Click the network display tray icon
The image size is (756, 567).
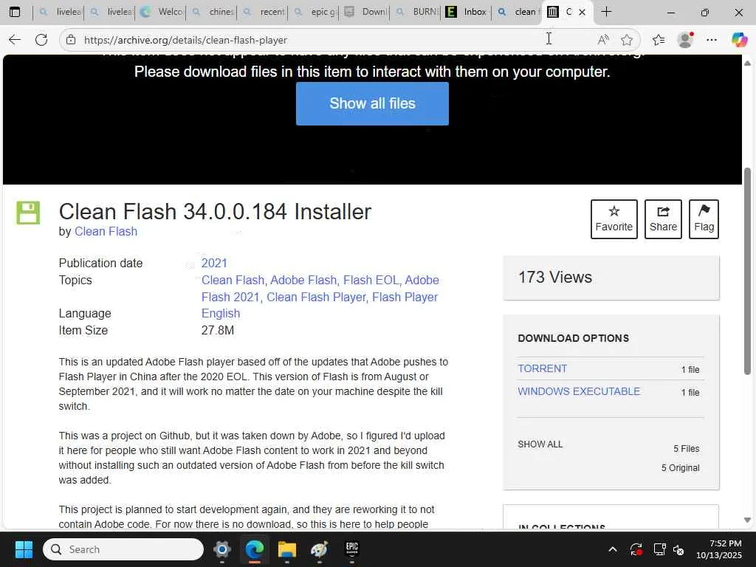(x=659, y=549)
